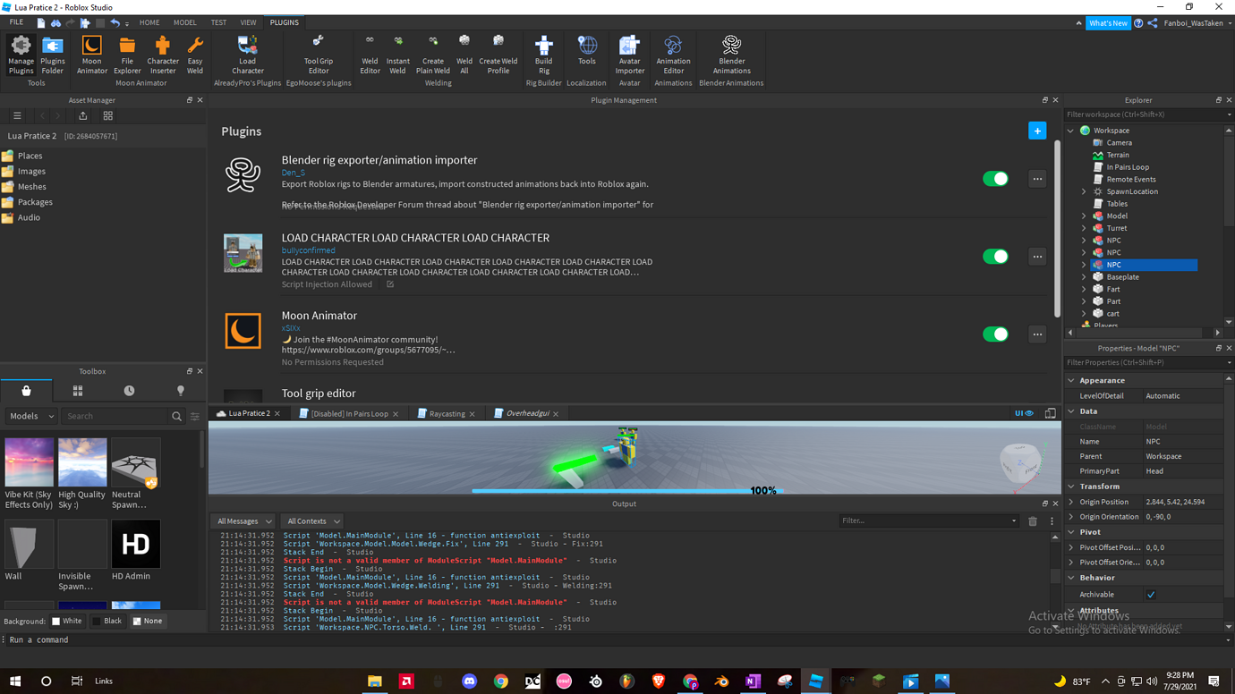Expand the Origin Position property
Screen dimensions: 1235x694
(x=1071, y=502)
